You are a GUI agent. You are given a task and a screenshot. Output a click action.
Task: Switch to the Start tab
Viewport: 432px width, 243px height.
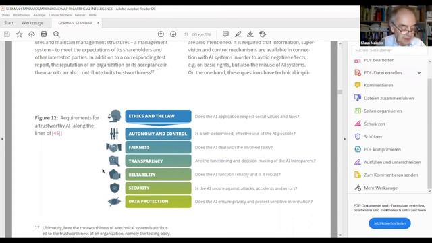tap(9, 23)
